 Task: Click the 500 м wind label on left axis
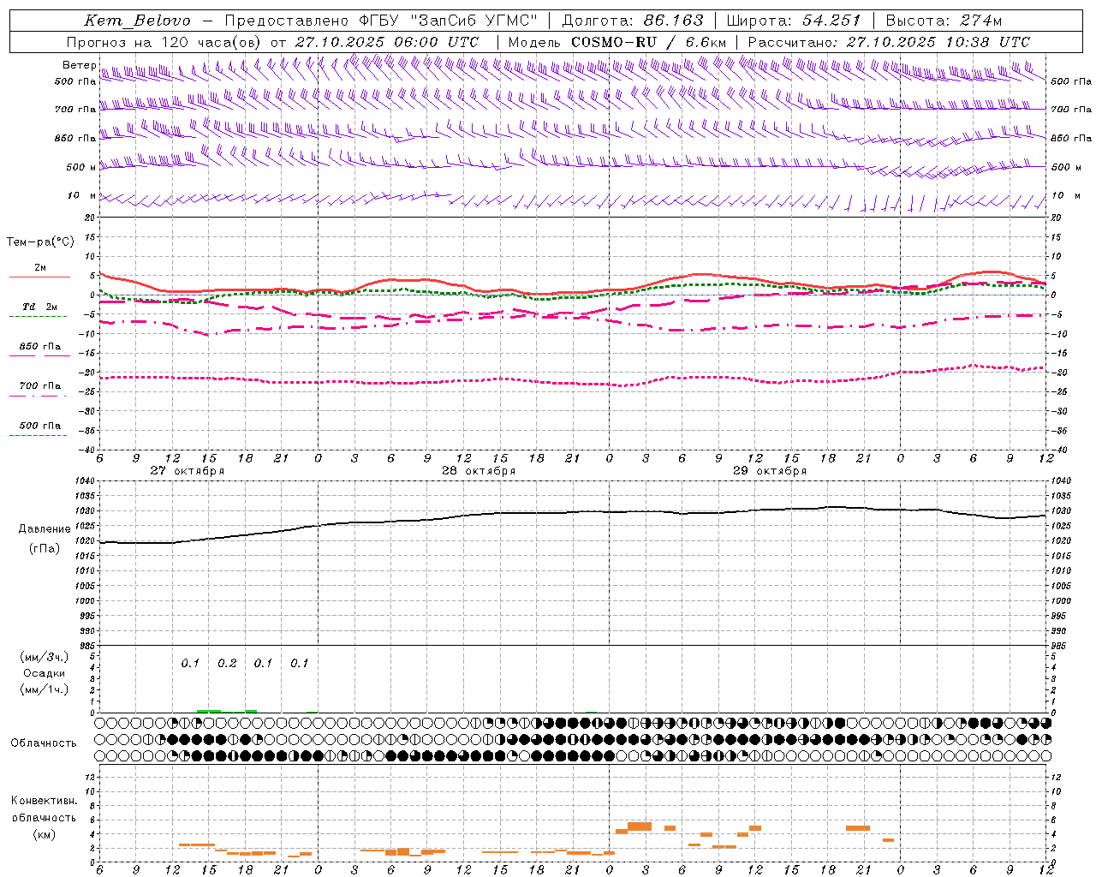[x=81, y=167]
